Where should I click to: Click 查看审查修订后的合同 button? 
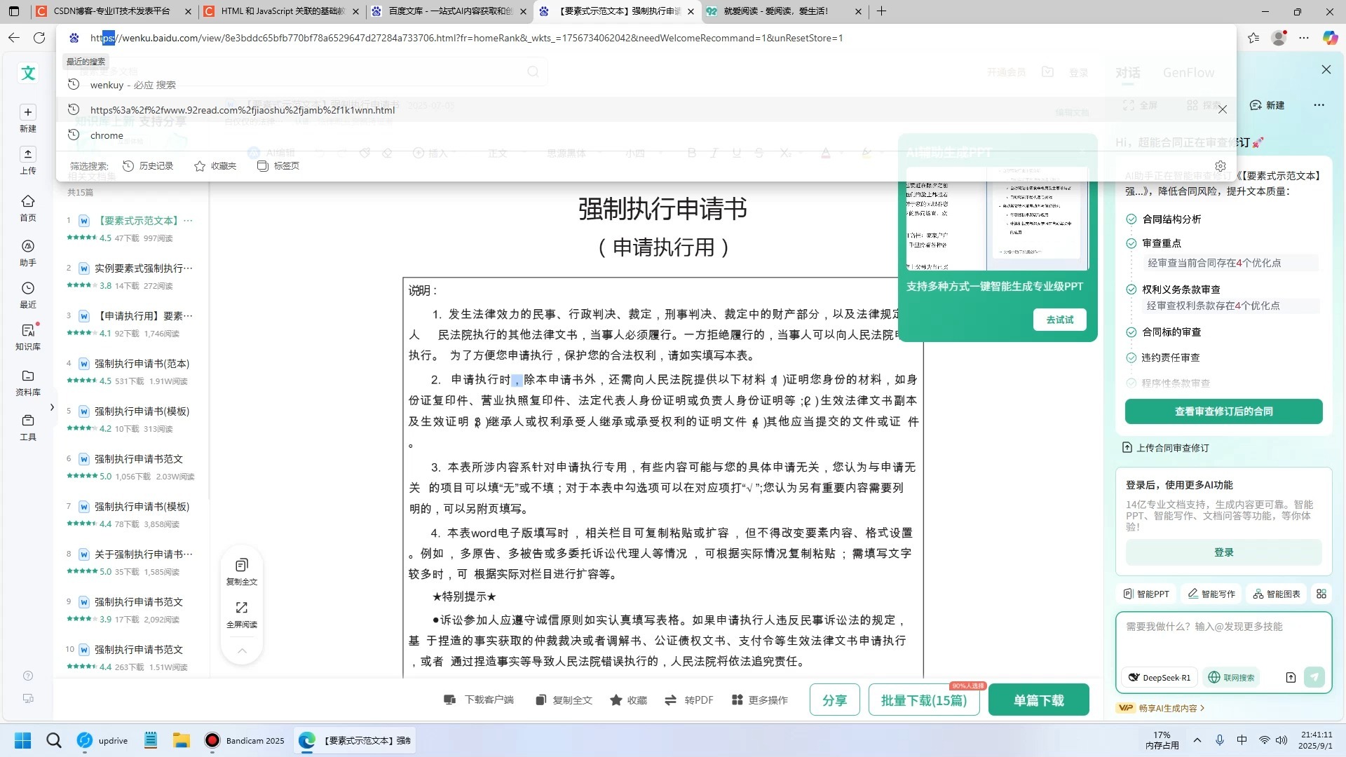click(x=1223, y=411)
